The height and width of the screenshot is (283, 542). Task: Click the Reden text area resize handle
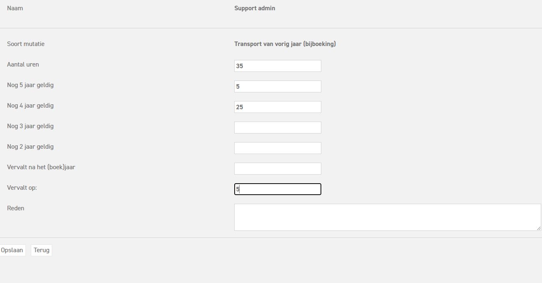(539, 228)
